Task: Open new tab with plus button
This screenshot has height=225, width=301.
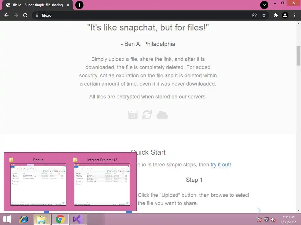Action: [x=79, y=5]
